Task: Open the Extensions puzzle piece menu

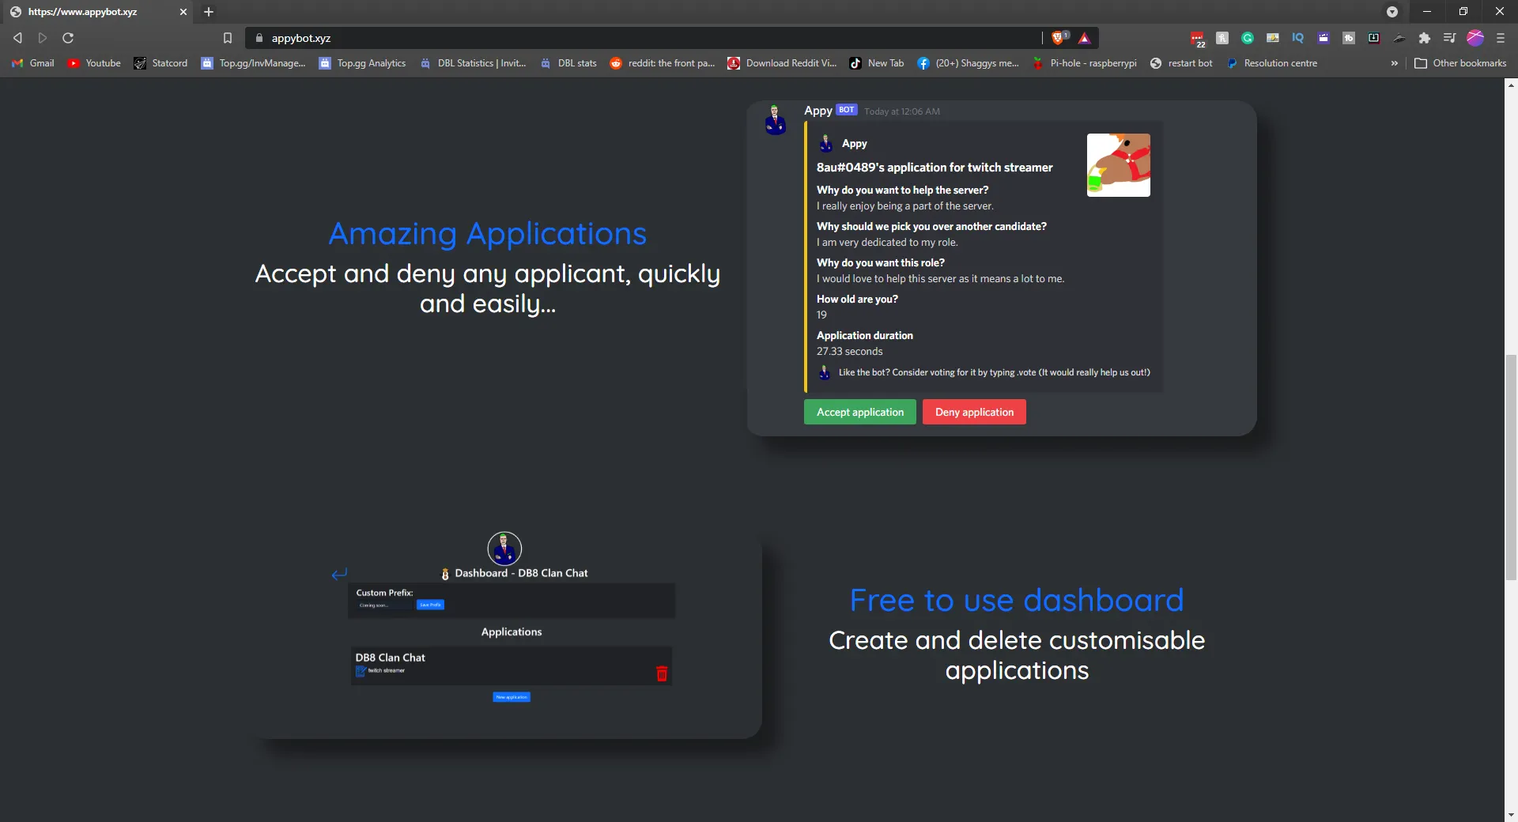Action: pos(1425,38)
